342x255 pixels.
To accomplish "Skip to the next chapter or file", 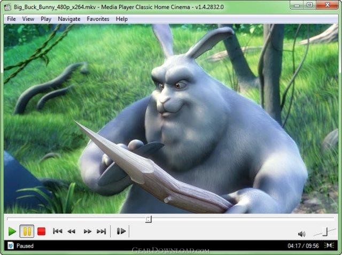I will coord(101,231).
